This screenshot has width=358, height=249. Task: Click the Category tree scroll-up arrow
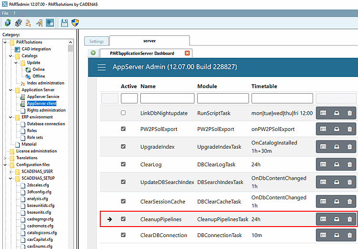click(71, 42)
